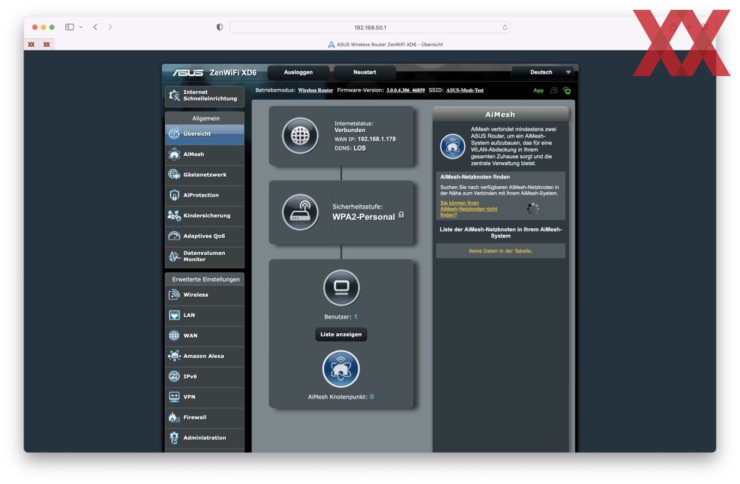Click the AiMesh panel description icon
Viewport: 740px width, 484px height.
coord(453,146)
